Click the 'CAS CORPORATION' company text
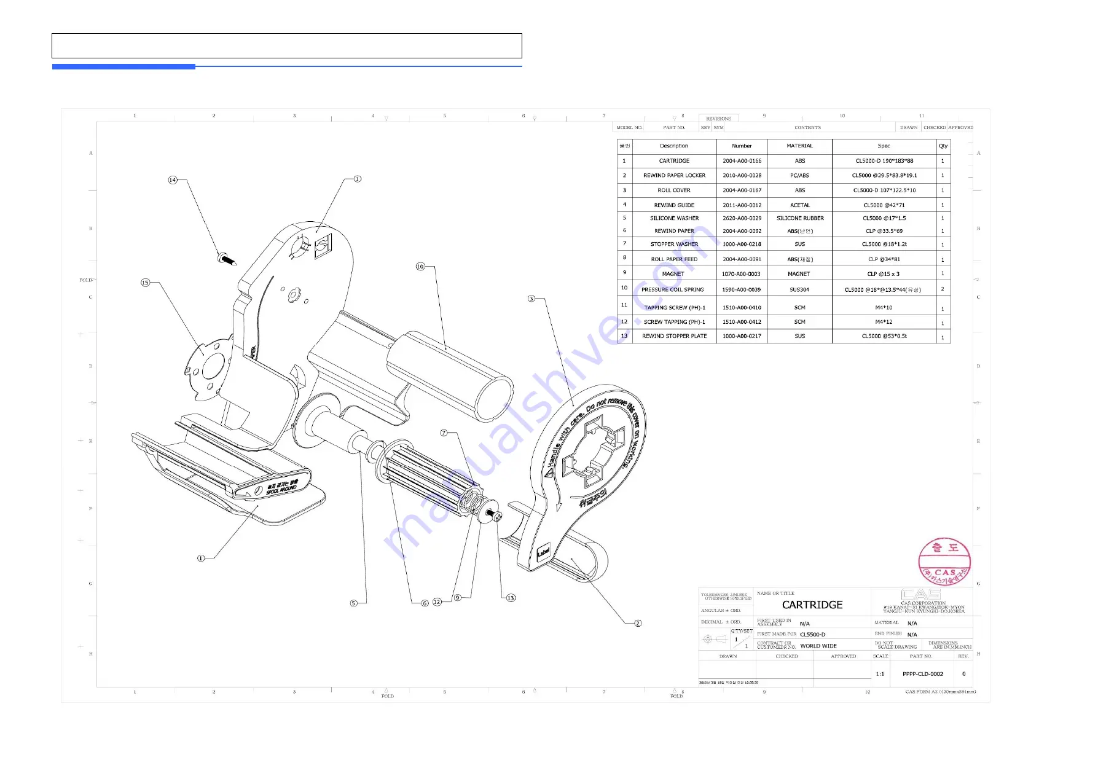Image resolution: width=1098 pixels, height=776 pixels. 923,603
